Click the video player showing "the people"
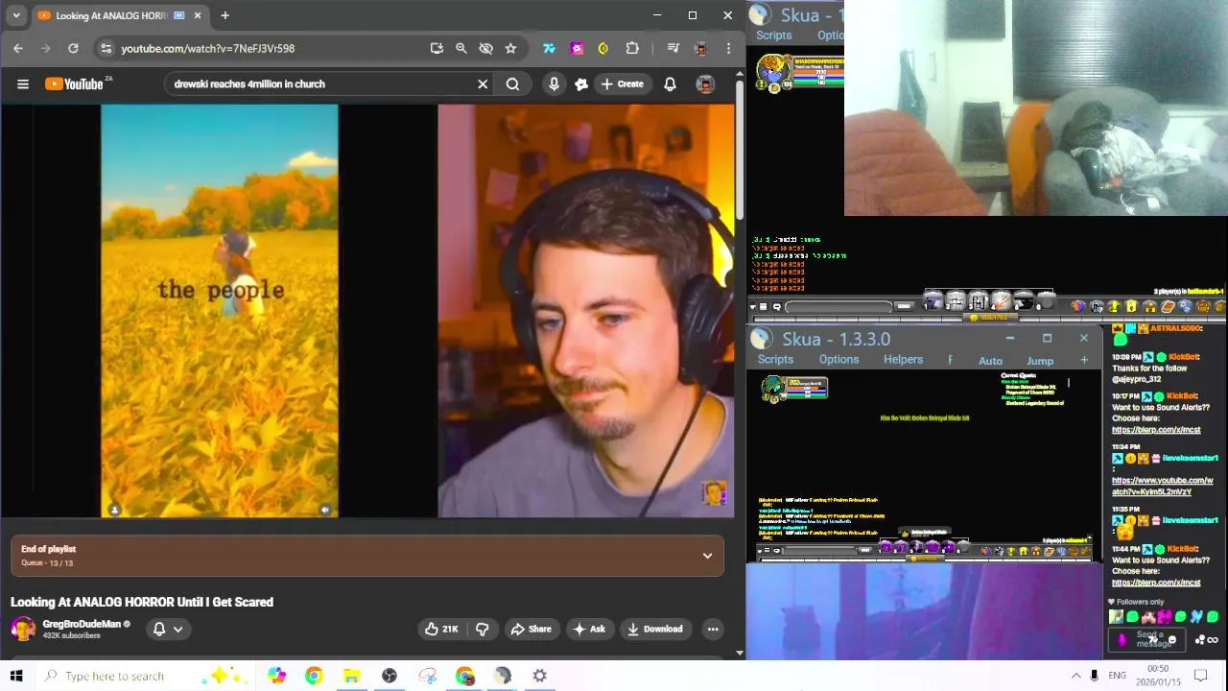Viewport: 1228px width, 691px height. pyautogui.click(x=368, y=310)
